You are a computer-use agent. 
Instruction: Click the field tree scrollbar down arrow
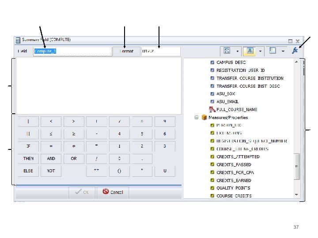pos(296,195)
